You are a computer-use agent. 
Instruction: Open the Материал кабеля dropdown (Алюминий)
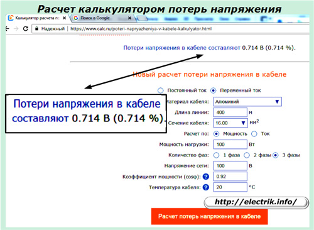[x=247, y=102]
